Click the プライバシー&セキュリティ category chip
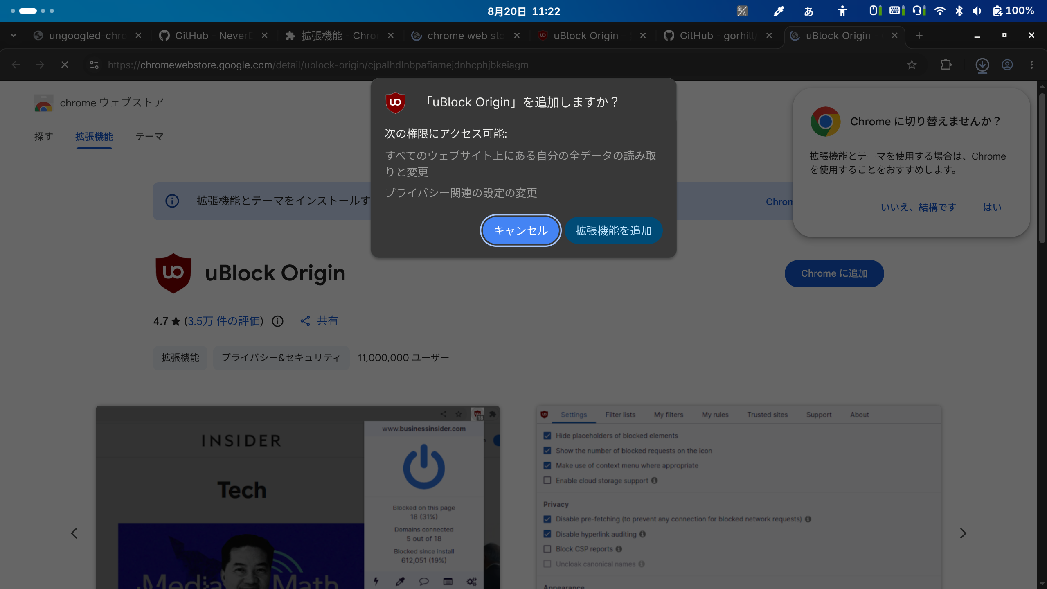This screenshot has width=1047, height=589. click(x=281, y=358)
